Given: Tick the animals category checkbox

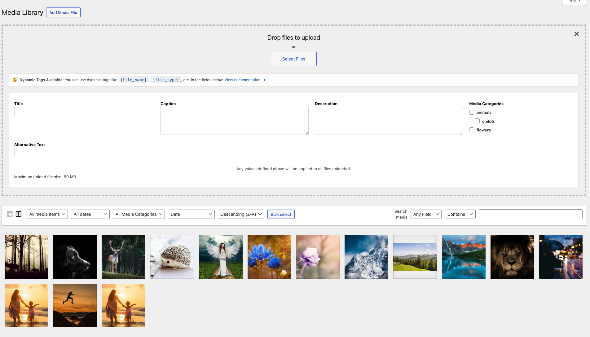Looking at the screenshot, I should tap(472, 112).
